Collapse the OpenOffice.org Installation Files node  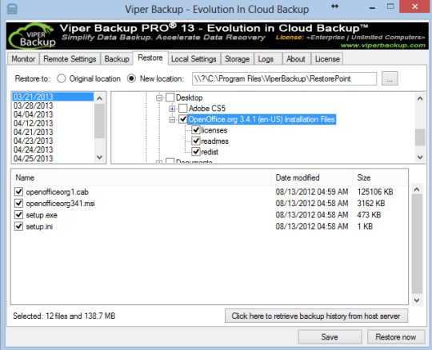172,120
